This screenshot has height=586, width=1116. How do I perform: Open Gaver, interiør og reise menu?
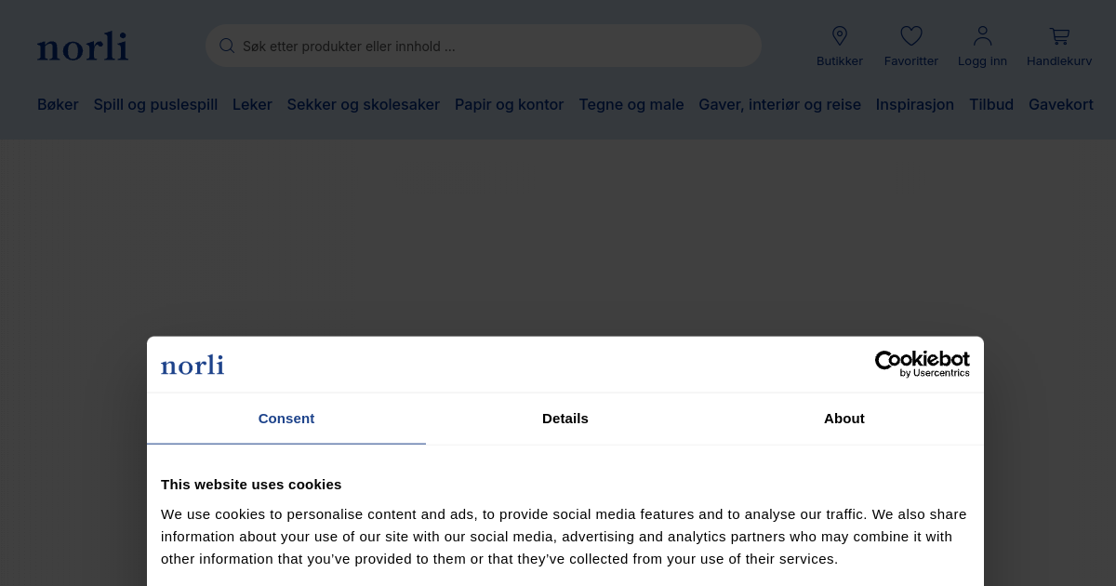click(x=780, y=104)
